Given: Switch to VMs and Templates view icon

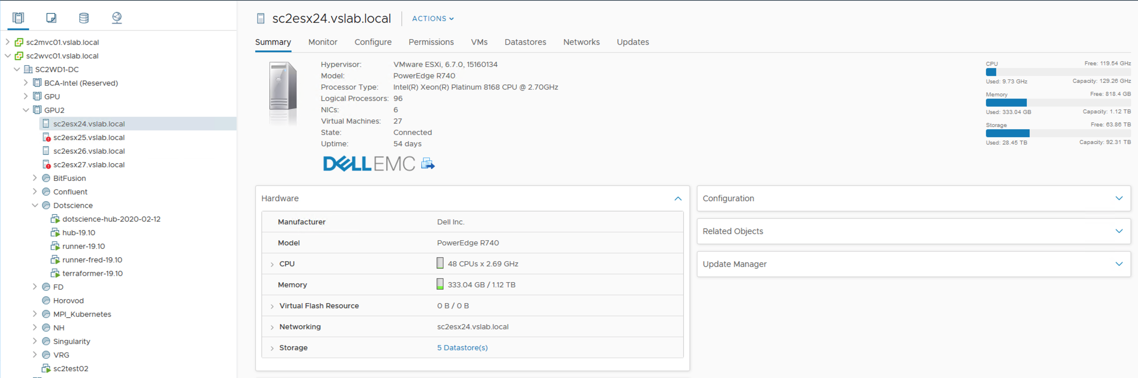Looking at the screenshot, I should 51,18.
